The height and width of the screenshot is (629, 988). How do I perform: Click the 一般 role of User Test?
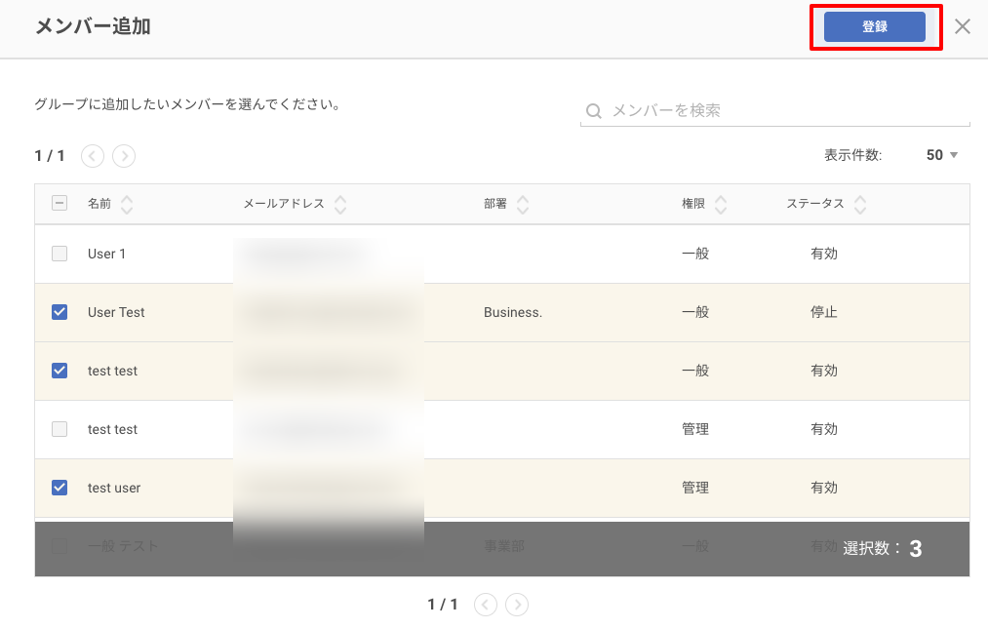tap(695, 312)
